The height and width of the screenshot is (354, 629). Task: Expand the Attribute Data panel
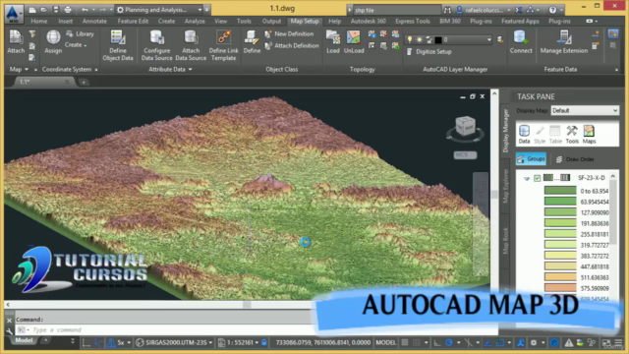coord(170,69)
